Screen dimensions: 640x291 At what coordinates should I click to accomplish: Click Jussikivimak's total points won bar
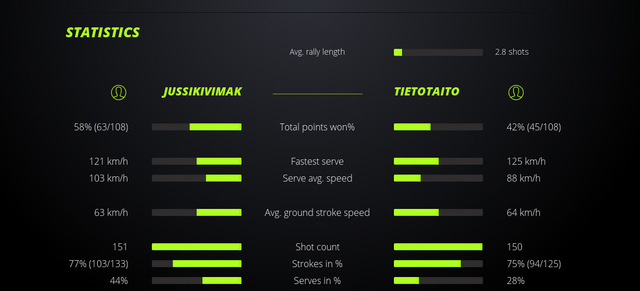pyautogui.click(x=197, y=127)
